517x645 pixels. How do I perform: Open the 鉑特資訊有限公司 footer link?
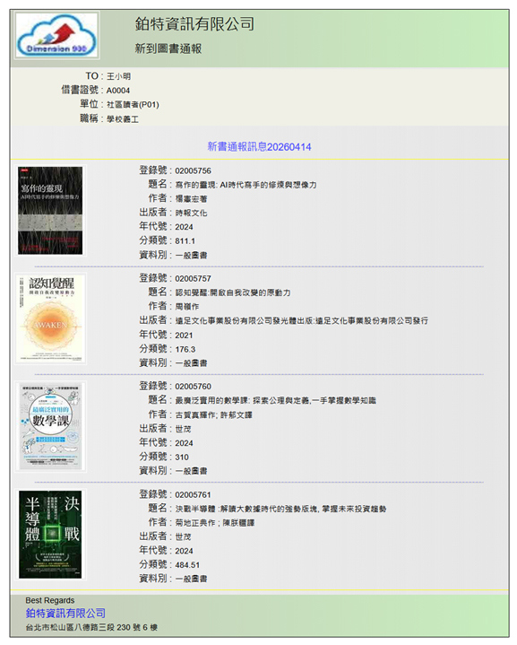[65, 614]
